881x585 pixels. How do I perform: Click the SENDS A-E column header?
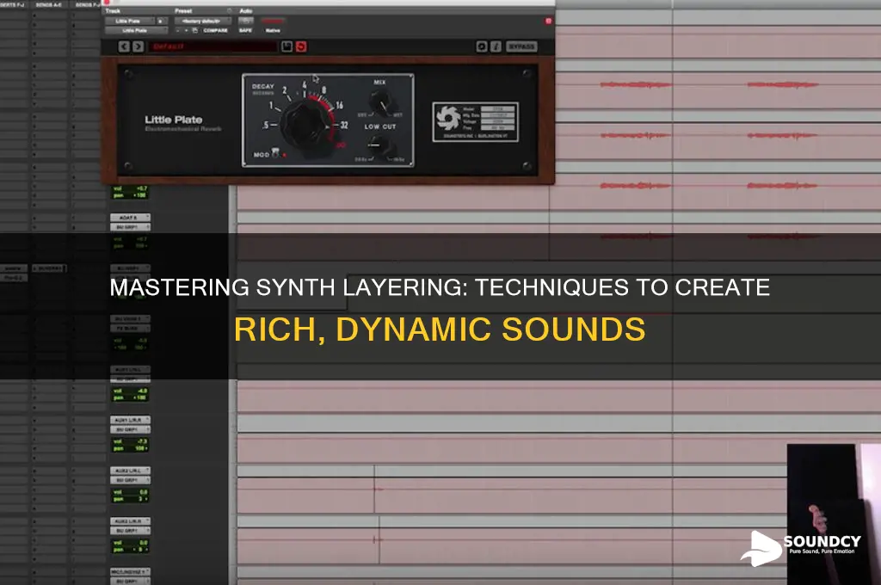(x=49, y=4)
